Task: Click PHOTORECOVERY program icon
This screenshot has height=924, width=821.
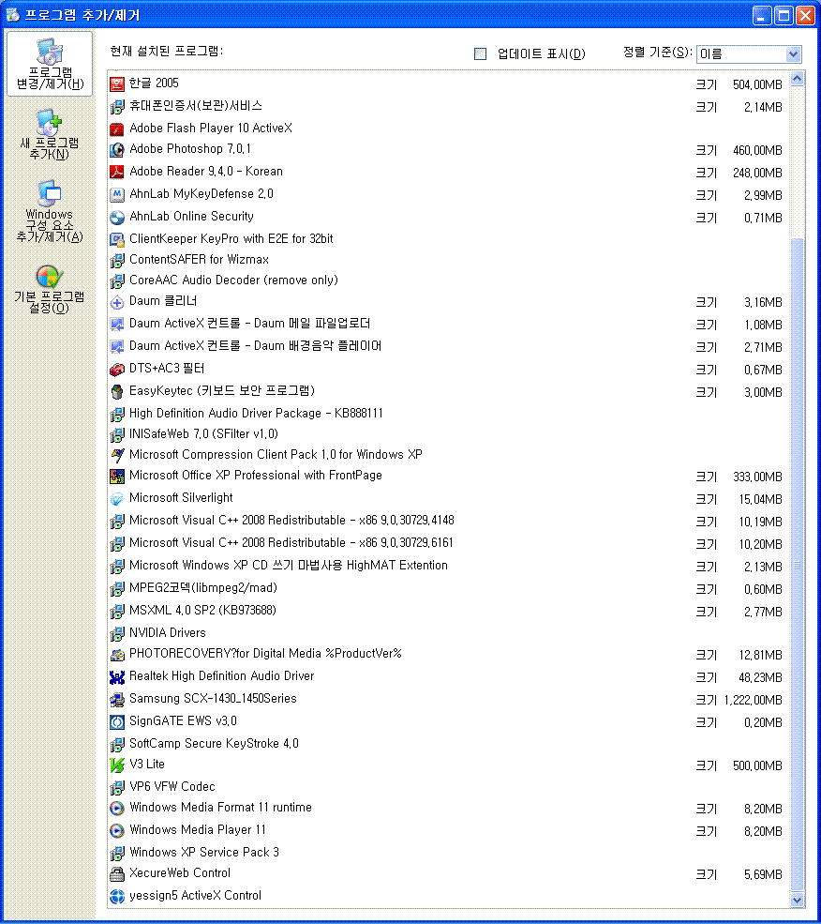Action: click(x=117, y=654)
